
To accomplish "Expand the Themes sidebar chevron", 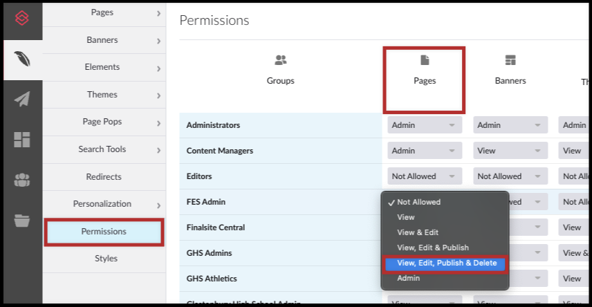I will tap(158, 95).
